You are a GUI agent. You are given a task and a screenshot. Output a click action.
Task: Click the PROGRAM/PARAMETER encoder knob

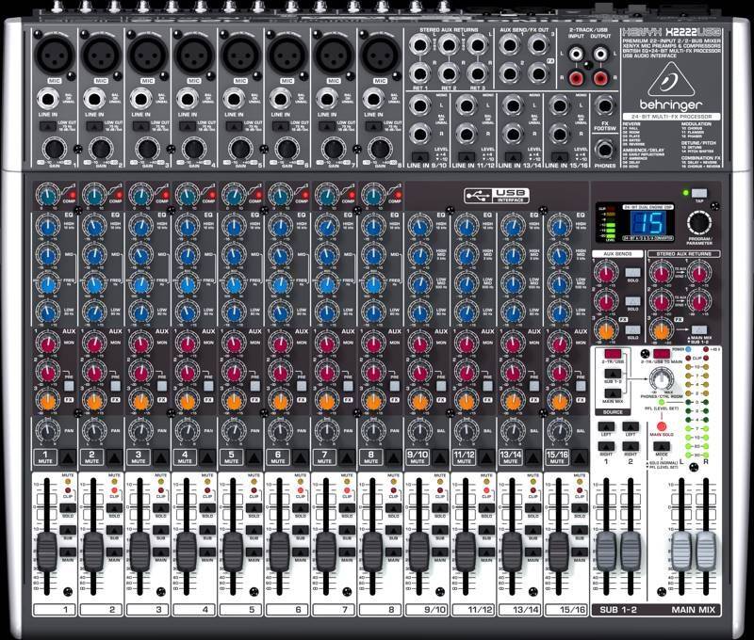(x=700, y=223)
